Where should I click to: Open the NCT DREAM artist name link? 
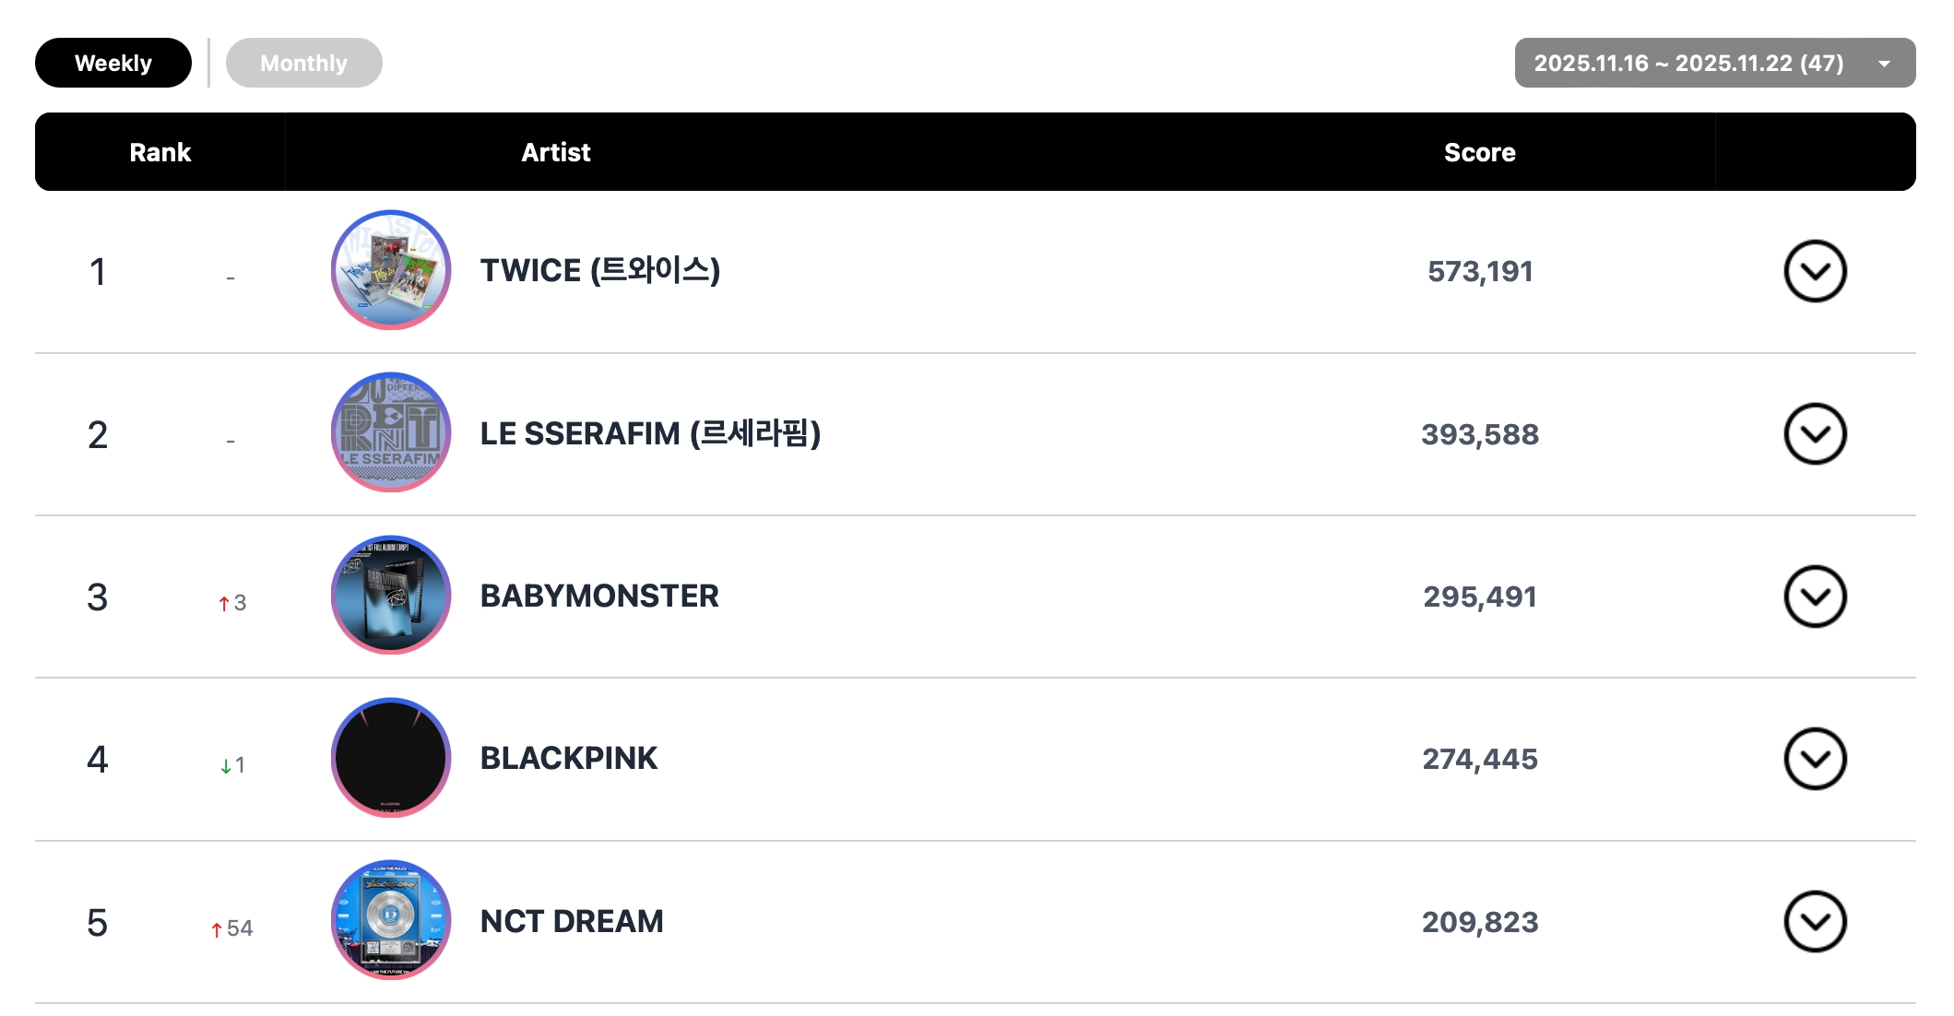coord(572,921)
